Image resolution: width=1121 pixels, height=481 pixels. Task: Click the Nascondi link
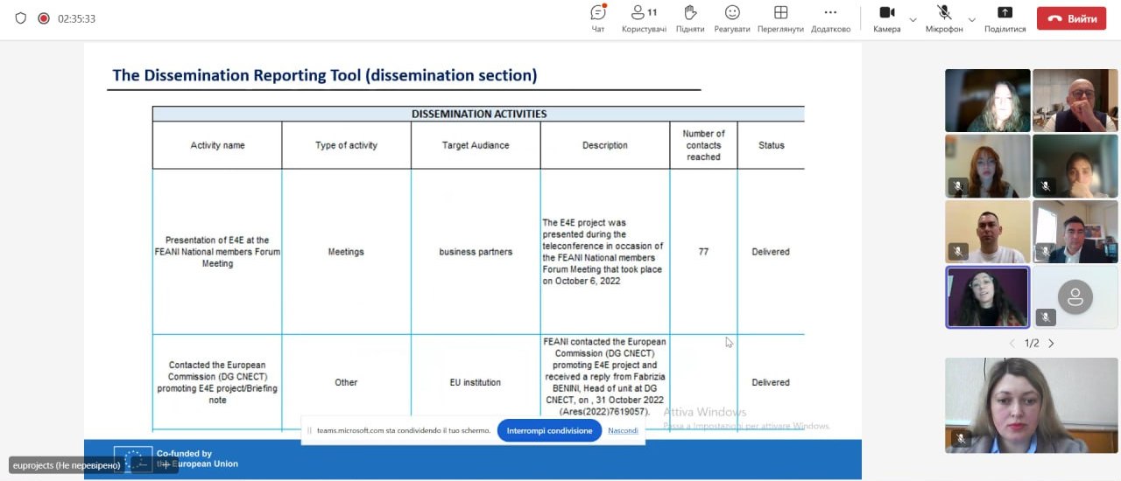pos(623,430)
